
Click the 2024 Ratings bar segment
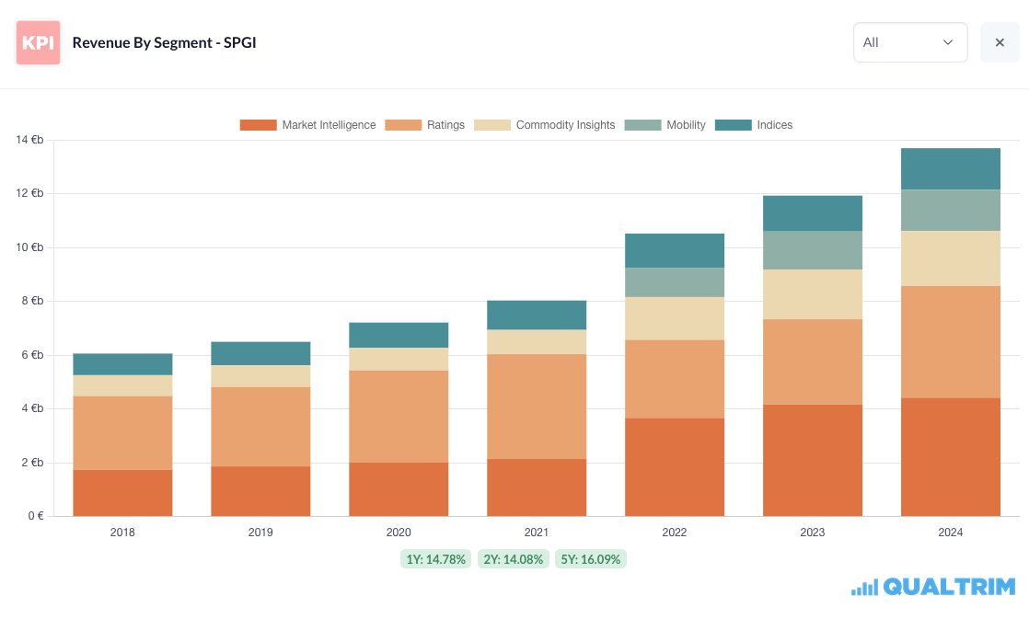[950, 342]
